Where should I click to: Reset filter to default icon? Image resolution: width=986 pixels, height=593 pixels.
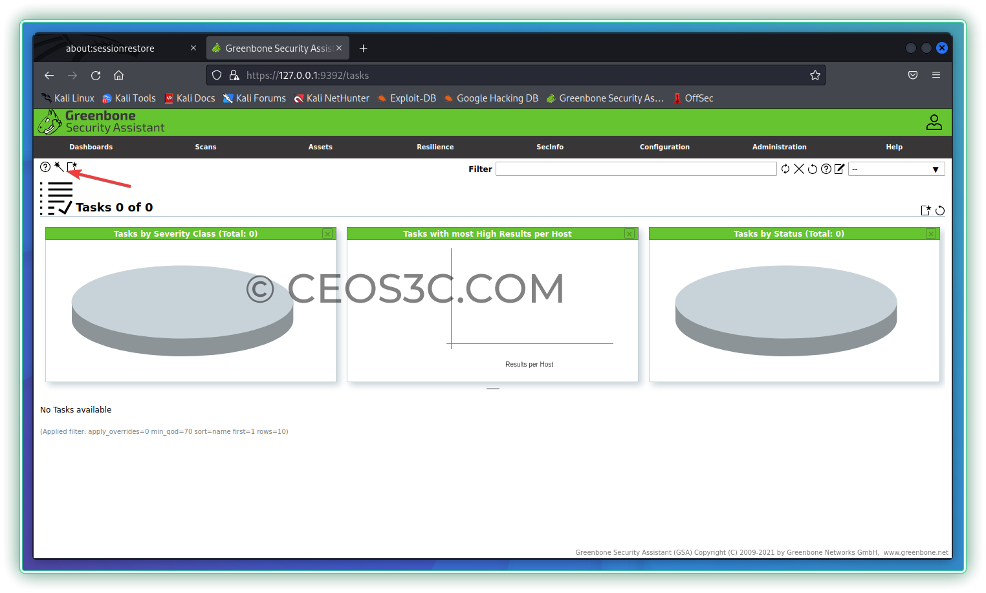[x=813, y=169]
